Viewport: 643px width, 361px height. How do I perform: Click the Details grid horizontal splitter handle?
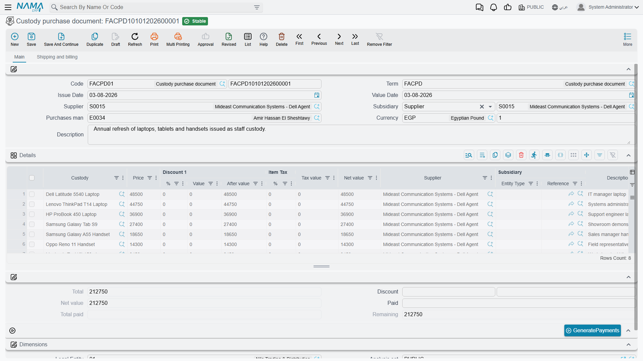click(x=321, y=266)
